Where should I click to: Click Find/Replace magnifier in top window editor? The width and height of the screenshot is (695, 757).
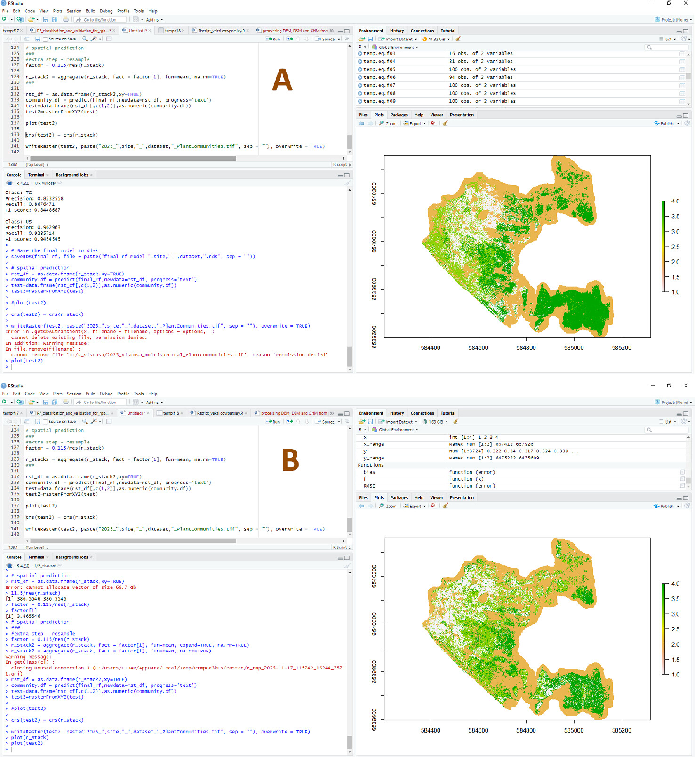click(85, 39)
